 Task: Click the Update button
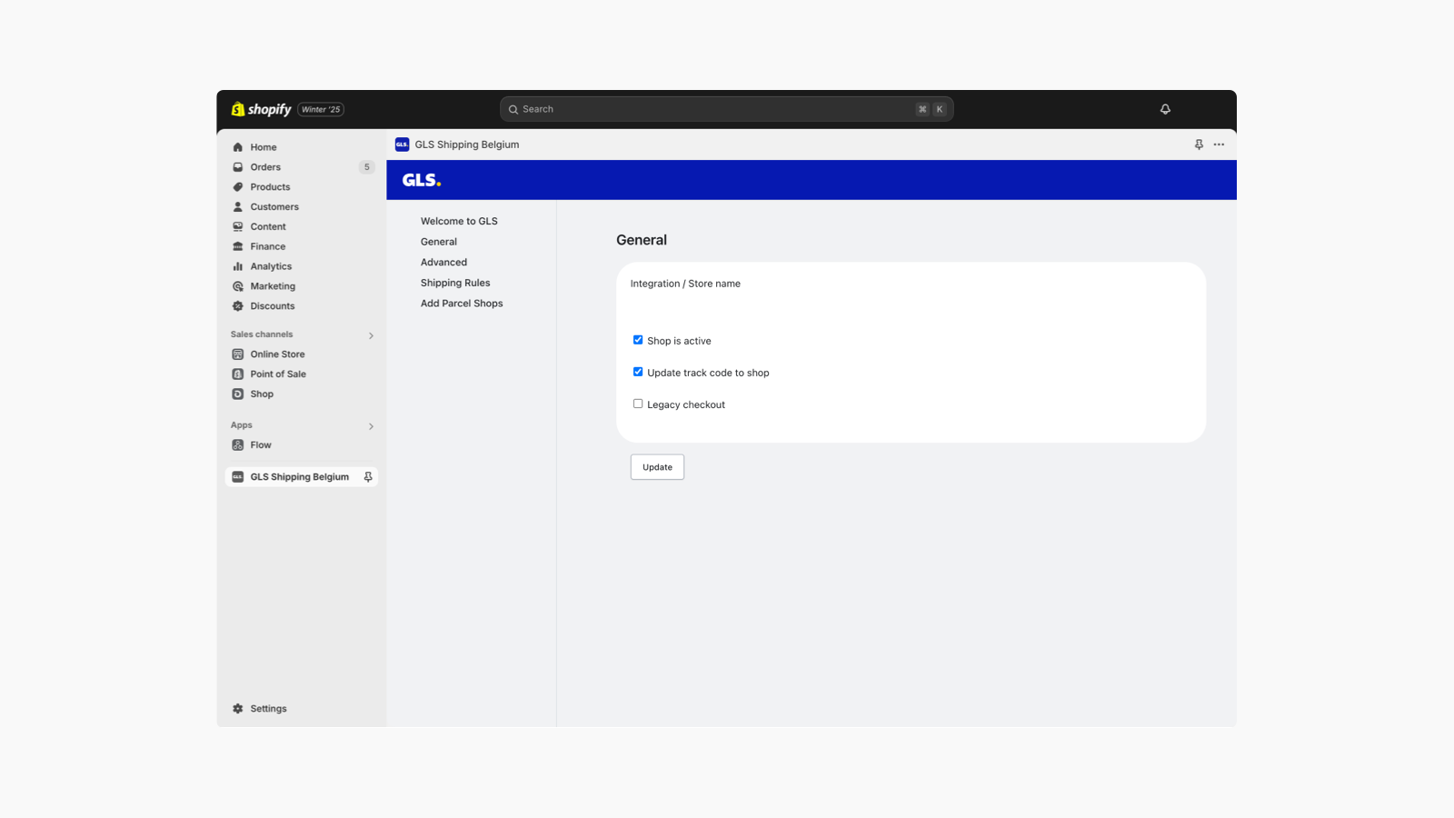coord(656,466)
